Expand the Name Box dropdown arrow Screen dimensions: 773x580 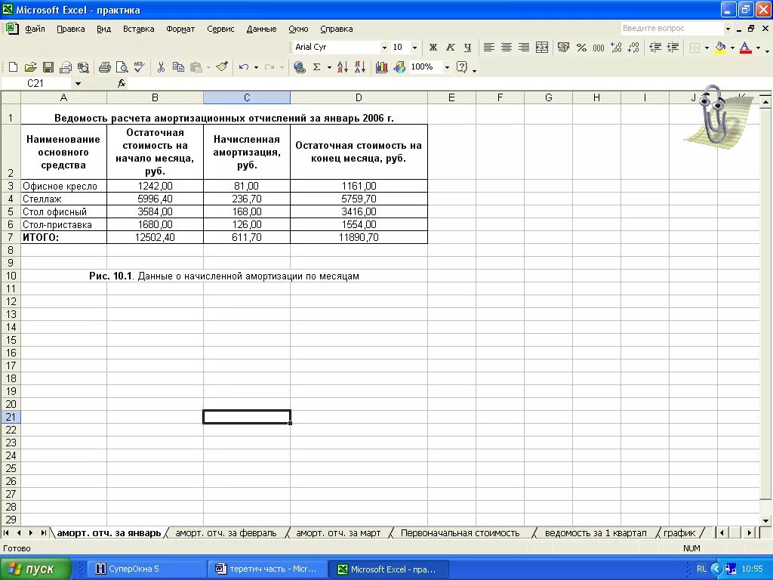(x=78, y=83)
